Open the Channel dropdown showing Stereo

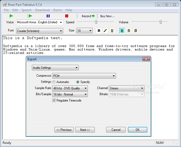[127, 88]
